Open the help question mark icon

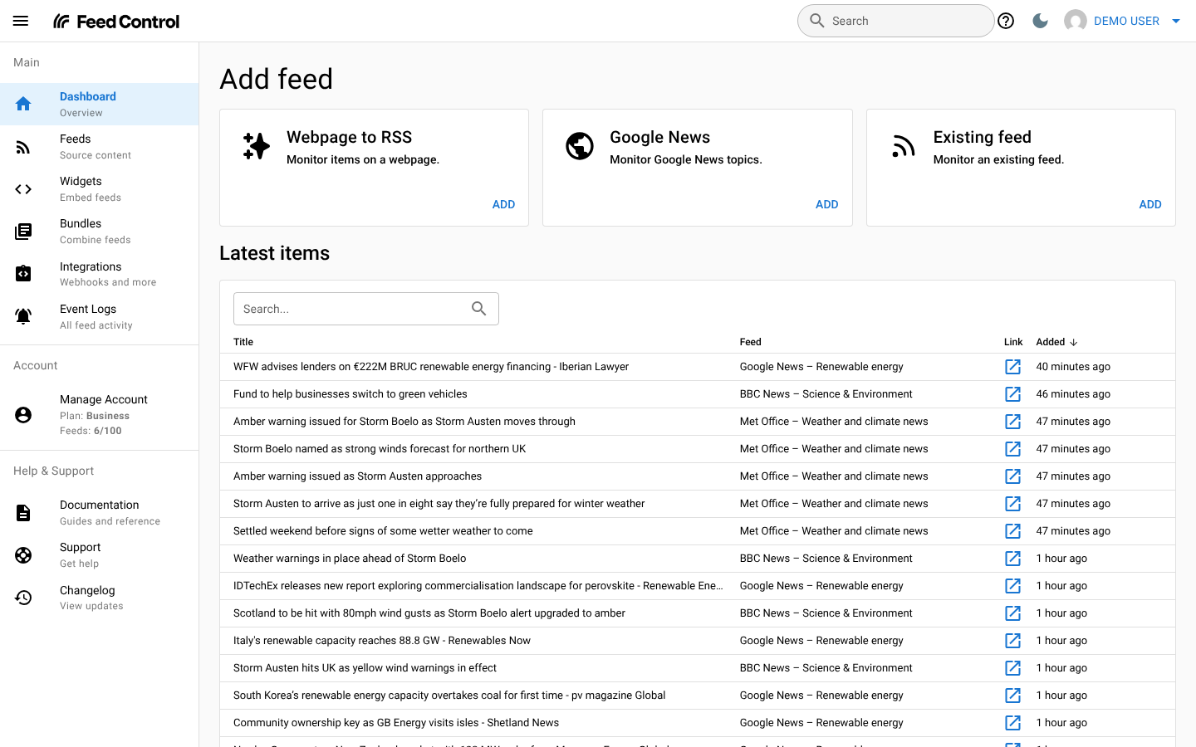pos(1006,21)
